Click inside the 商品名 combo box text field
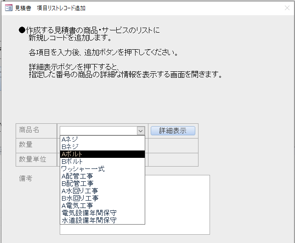The height and width of the screenshot is (243, 295). pyautogui.click(x=98, y=131)
